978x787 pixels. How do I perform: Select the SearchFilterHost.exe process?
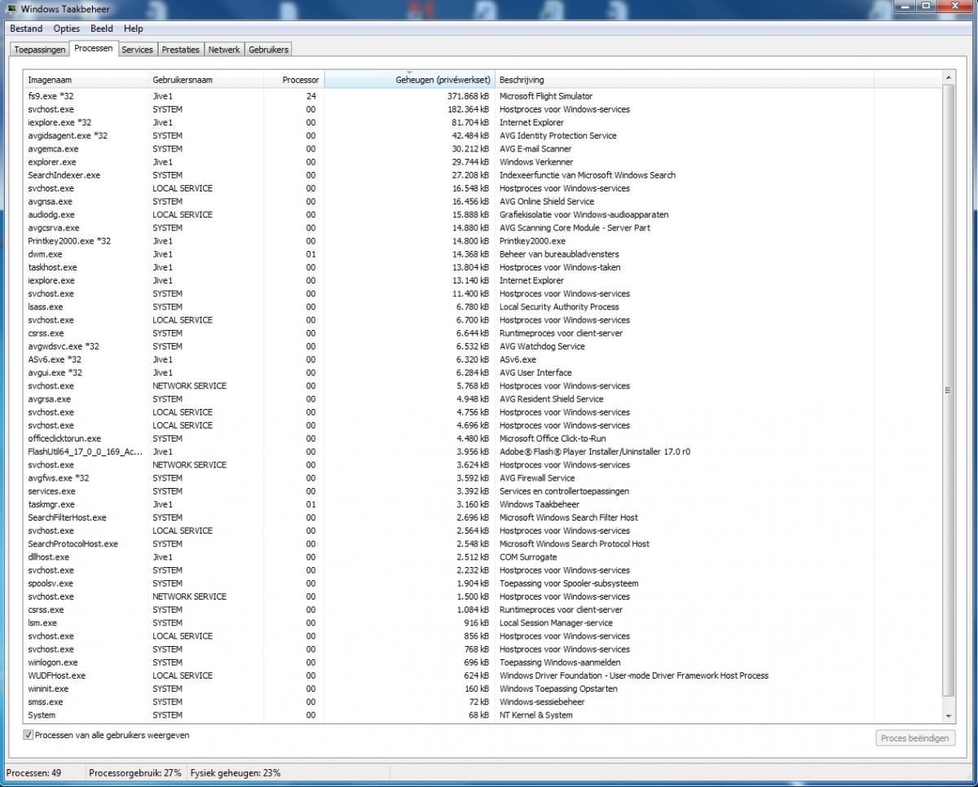click(x=482, y=517)
